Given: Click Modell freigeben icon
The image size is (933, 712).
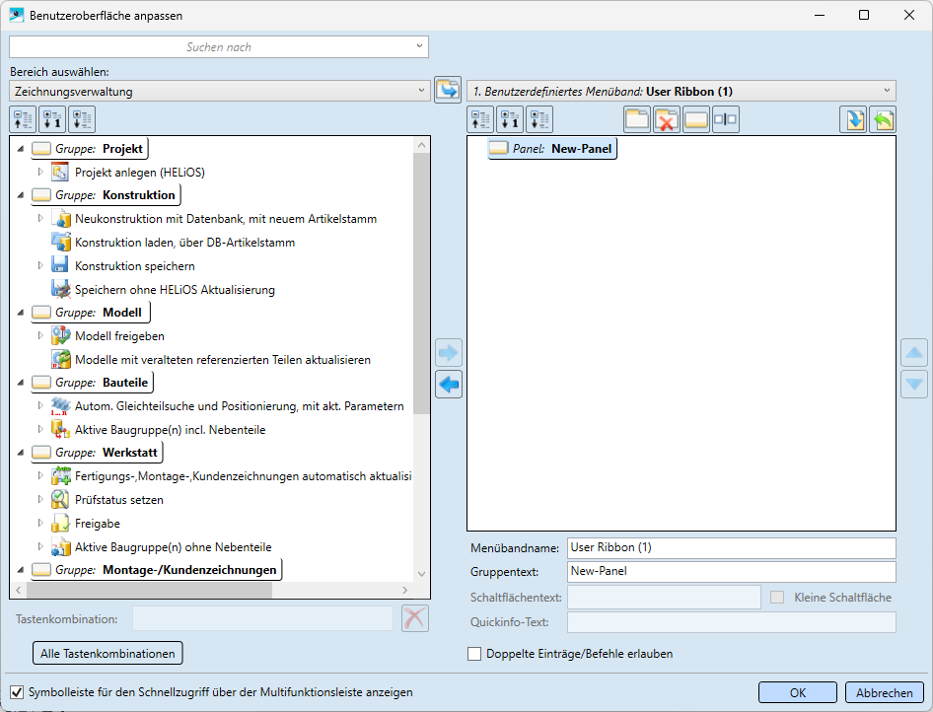Looking at the screenshot, I should [x=60, y=335].
